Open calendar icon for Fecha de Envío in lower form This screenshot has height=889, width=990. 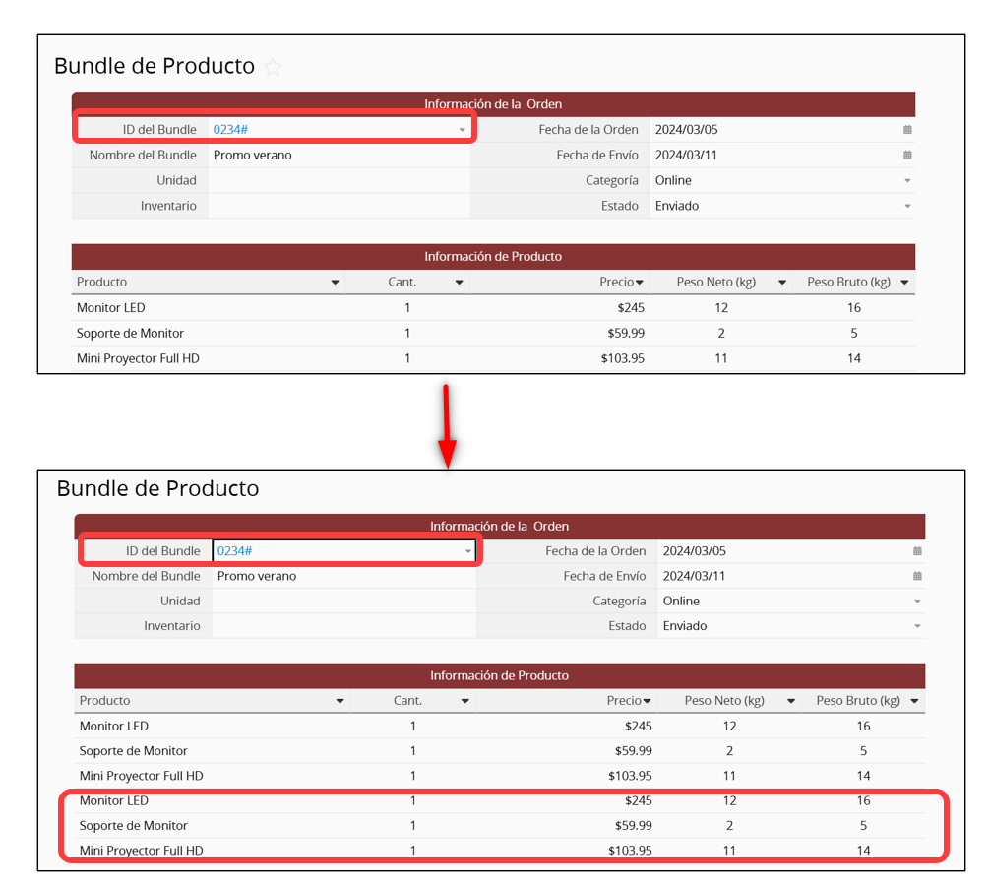[x=917, y=576]
